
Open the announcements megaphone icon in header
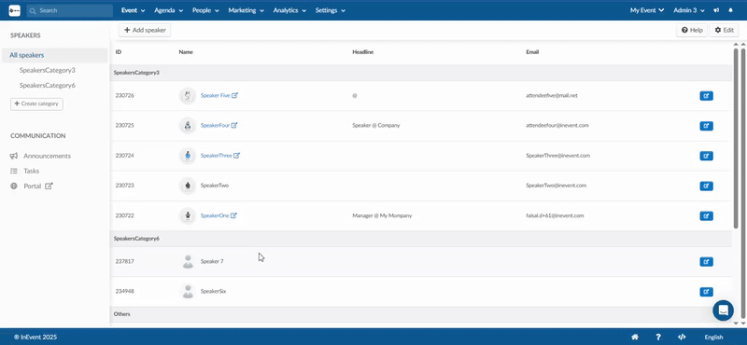tap(716, 10)
